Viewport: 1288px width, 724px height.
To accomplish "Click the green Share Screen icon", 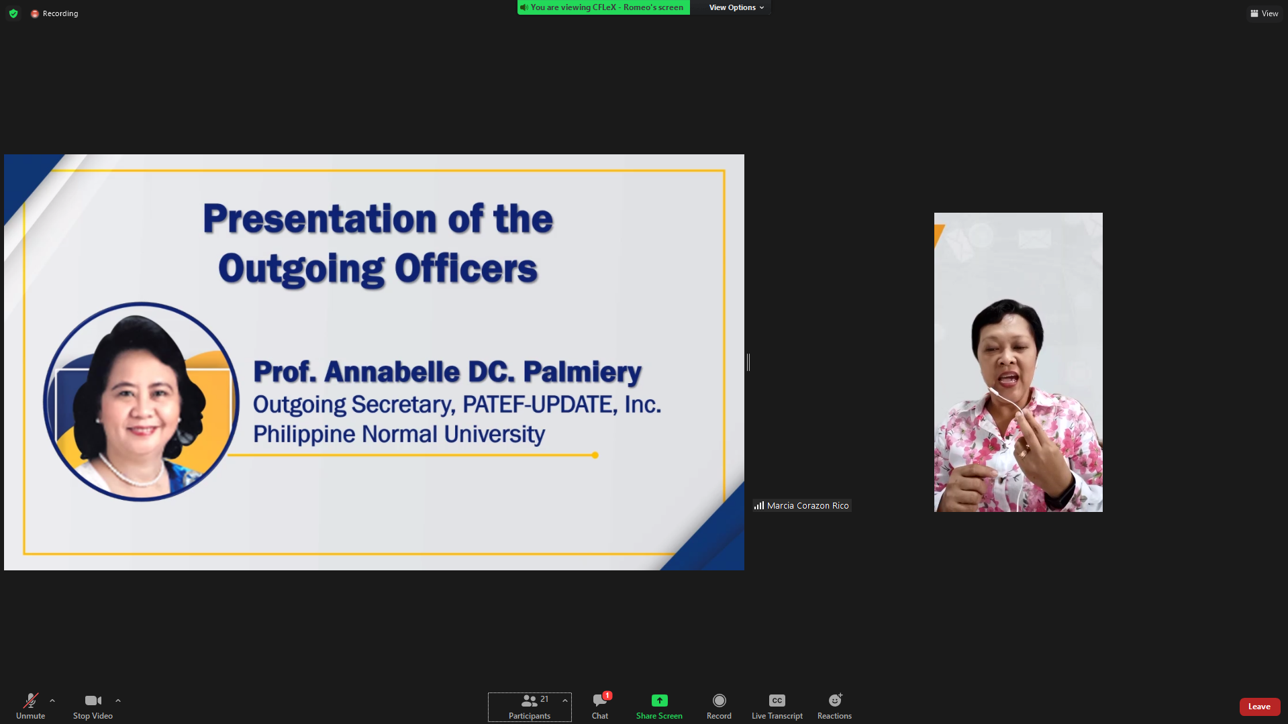I will coord(659,701).
